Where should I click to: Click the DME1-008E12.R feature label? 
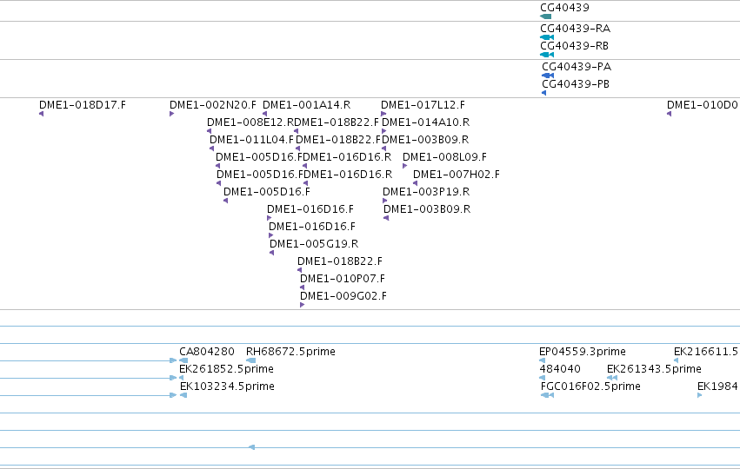[x=250, y=122]
